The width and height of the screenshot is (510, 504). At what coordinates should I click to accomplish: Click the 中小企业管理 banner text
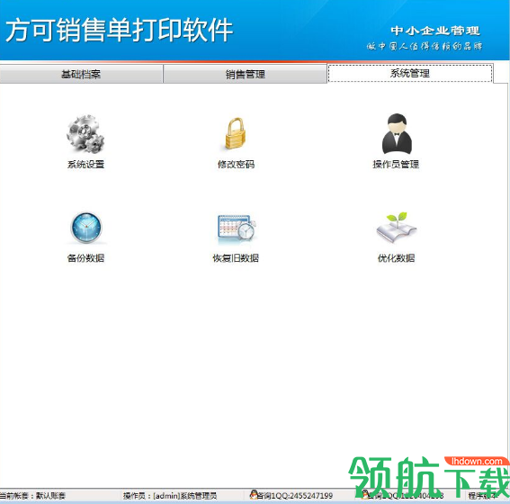pos(435,31)
